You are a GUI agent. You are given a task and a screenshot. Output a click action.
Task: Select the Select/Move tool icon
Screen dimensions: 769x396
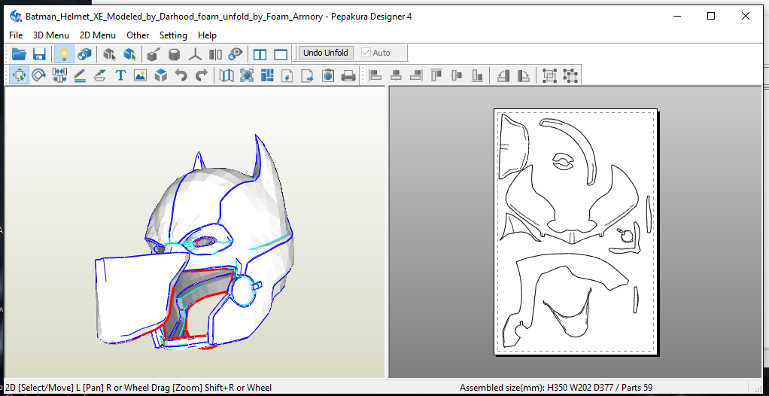click(19, 75)
